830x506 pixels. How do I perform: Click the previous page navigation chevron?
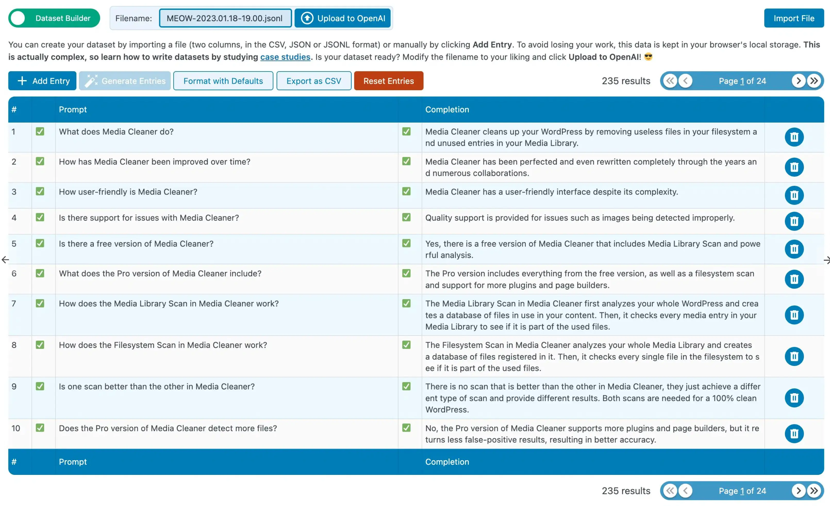(x=685, y=81)
